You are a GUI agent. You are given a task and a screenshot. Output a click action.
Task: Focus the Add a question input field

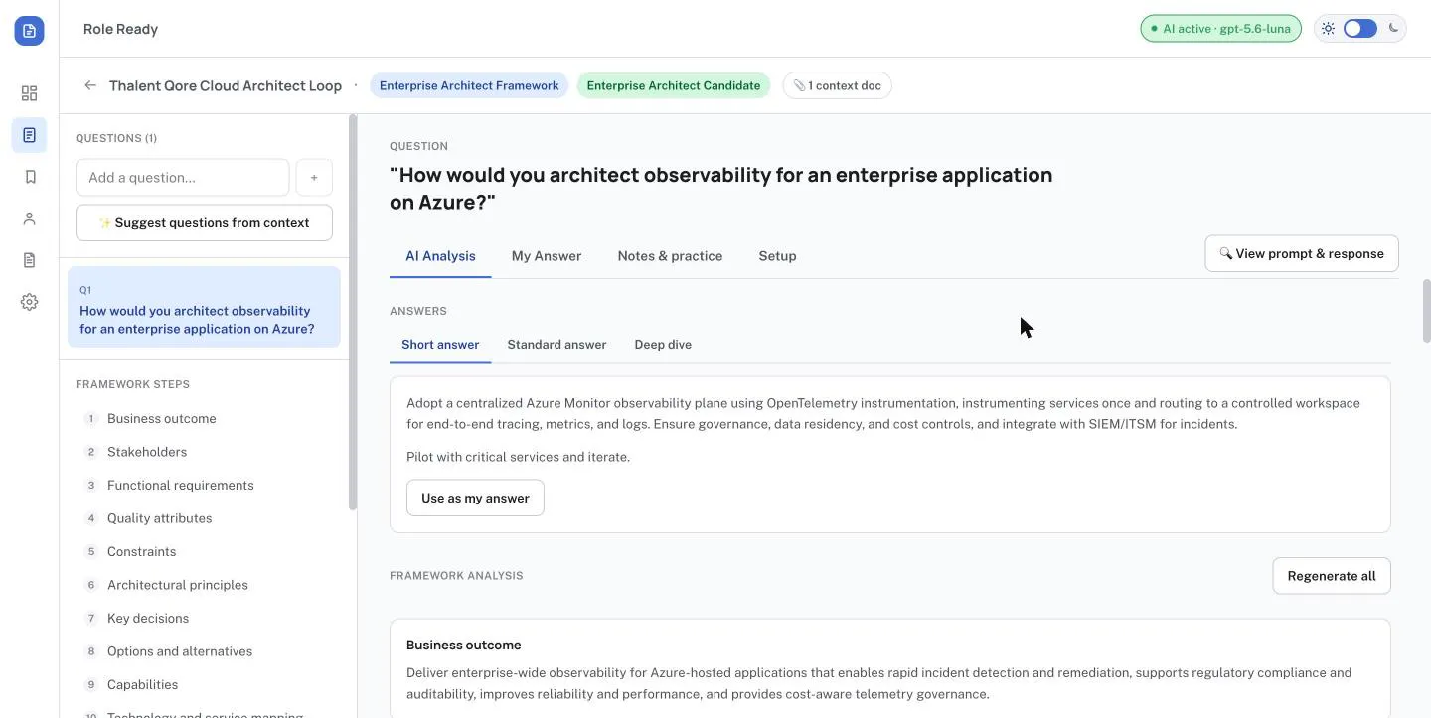(183, 178)
